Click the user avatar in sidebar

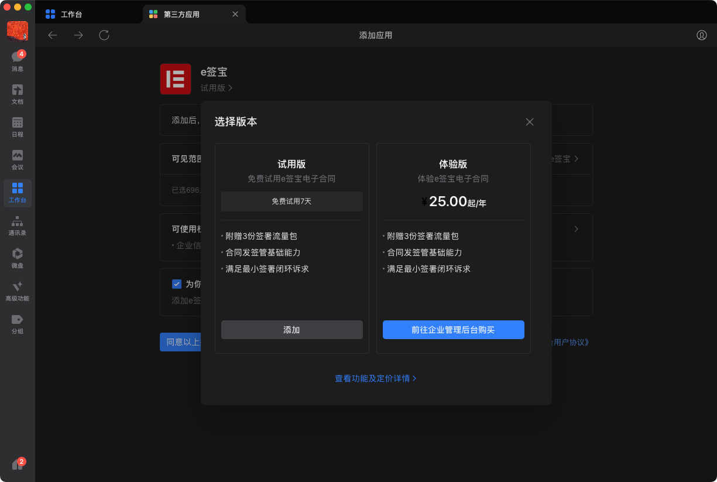click(x=18, y=30)
